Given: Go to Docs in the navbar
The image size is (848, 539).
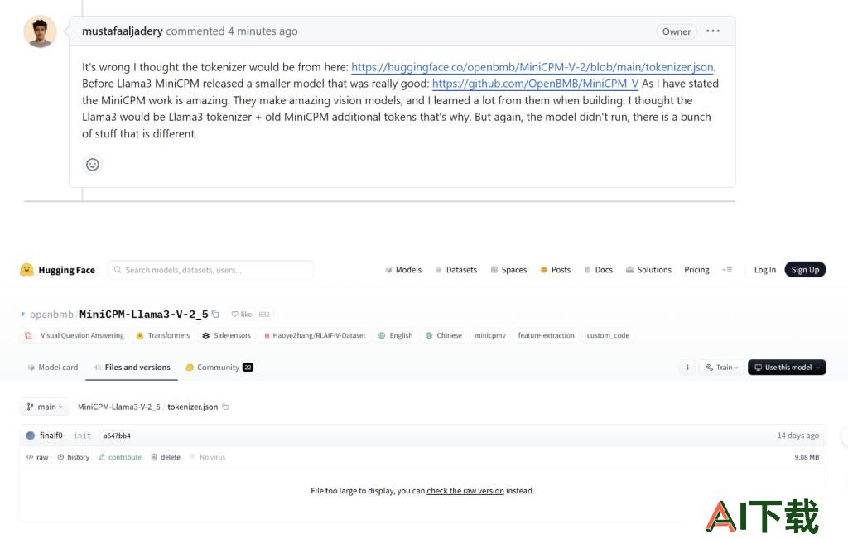Looking at the screenshot, I should (x=598, y=270).
